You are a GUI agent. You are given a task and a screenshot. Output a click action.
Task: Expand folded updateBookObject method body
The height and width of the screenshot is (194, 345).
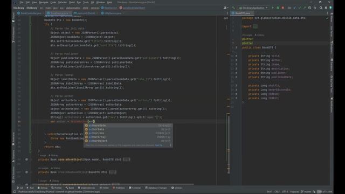pos(126,160)
